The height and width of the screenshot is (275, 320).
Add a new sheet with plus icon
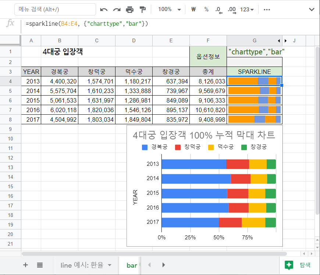(x=25, y=265)
